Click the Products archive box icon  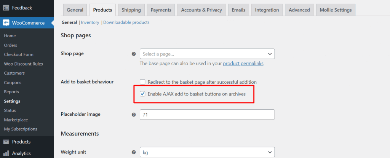tap(6, 142)
